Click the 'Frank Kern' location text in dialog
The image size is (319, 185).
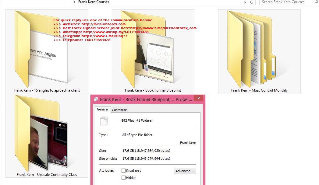click(188, 143)
